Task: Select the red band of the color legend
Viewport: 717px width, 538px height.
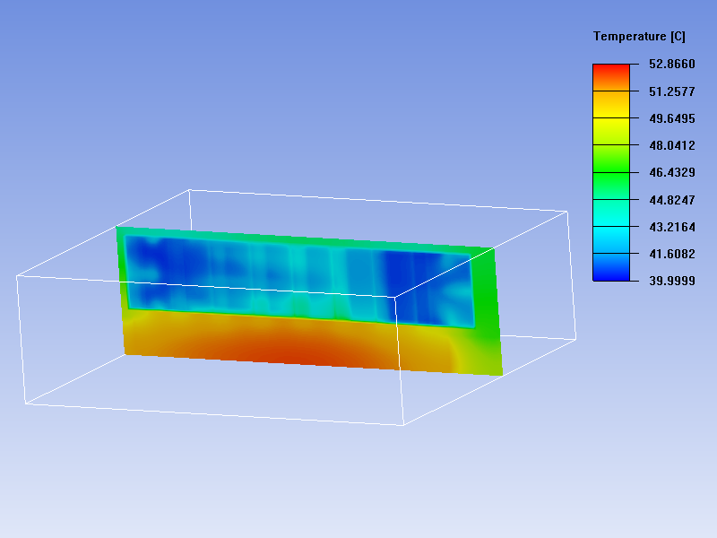Action: point(611,77)
